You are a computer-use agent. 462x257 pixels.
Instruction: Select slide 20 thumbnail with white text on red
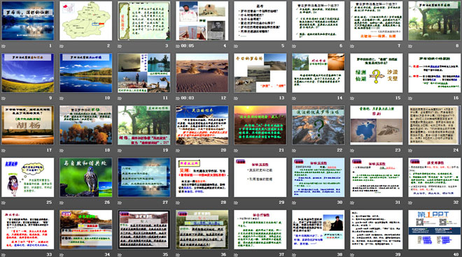[202, 125]
